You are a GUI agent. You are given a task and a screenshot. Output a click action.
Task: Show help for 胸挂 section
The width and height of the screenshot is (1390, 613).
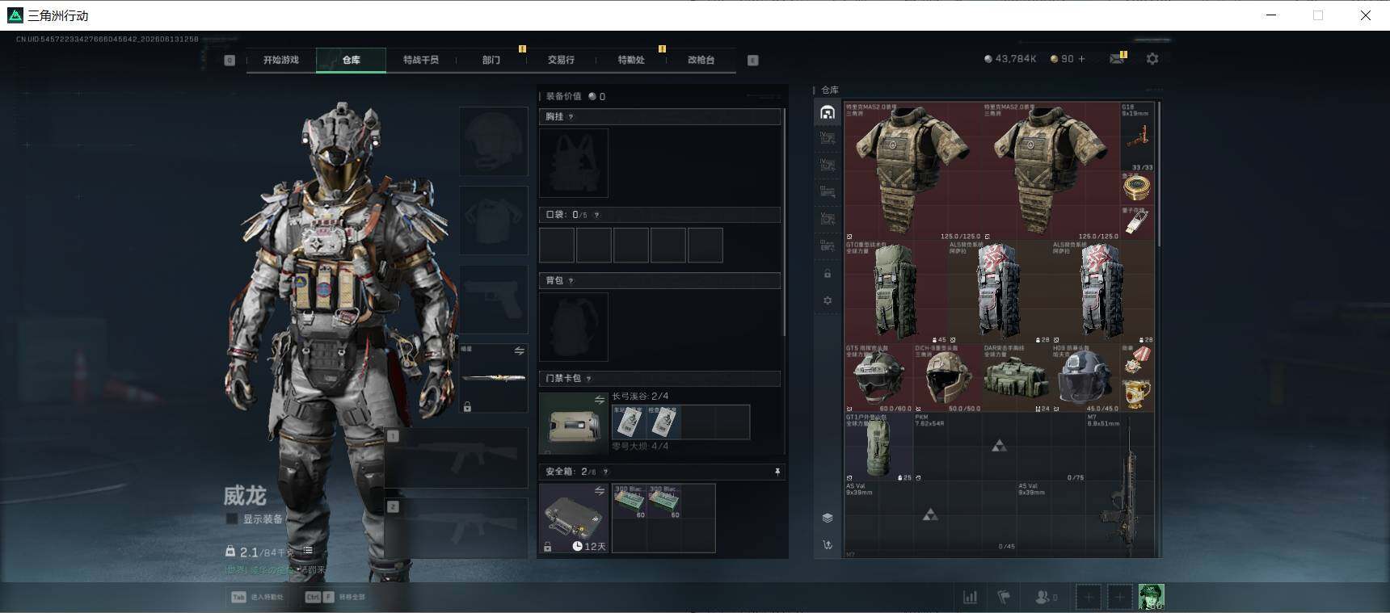[x=571, y=117]
